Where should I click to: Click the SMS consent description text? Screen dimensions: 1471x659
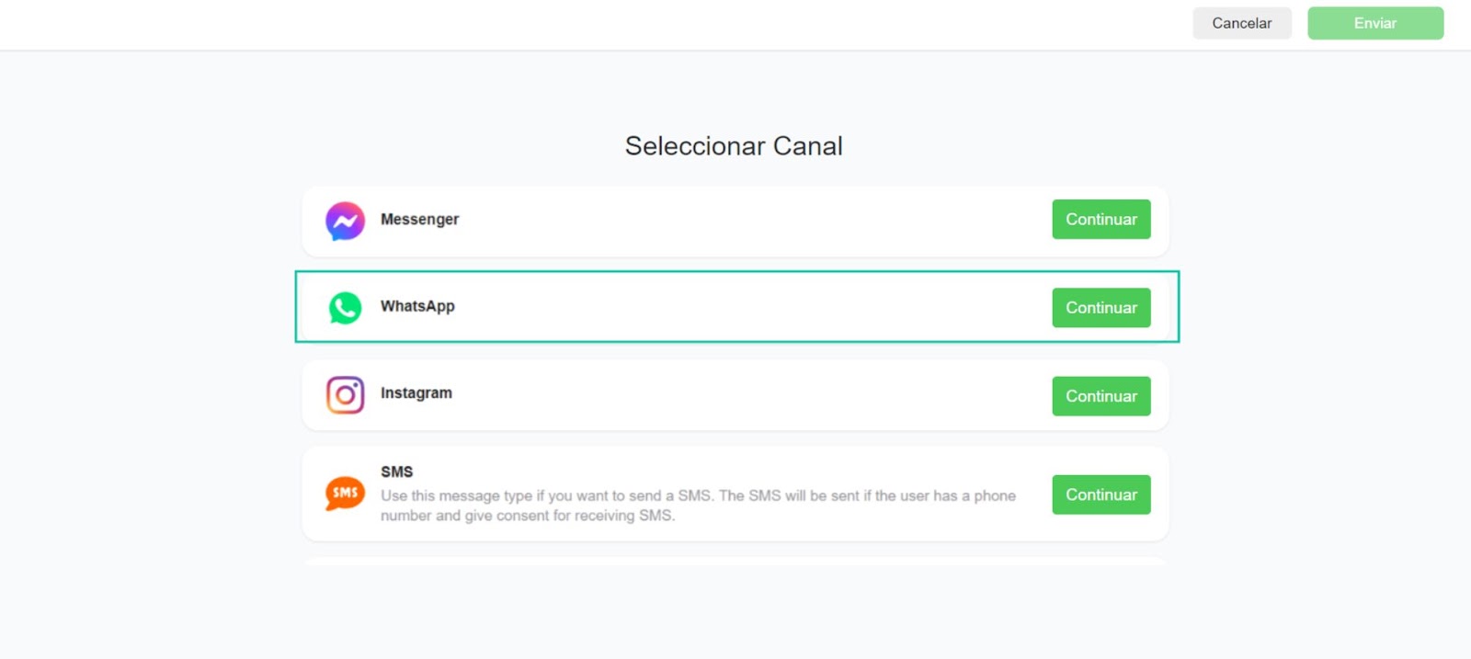pyautogui.click(x=699, y=506)
